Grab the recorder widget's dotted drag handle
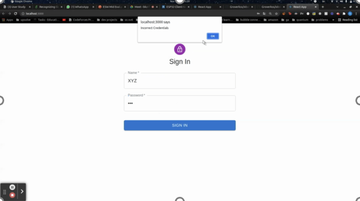 (x=5, y=192)
